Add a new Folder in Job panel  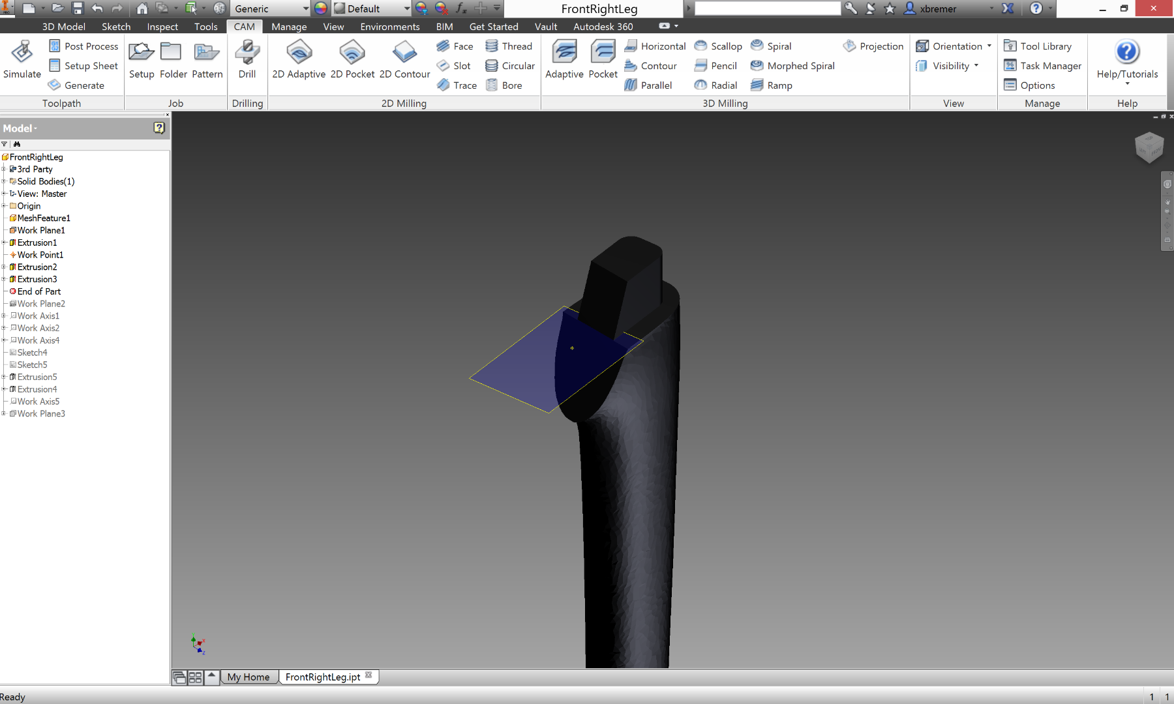[x=173, y=59]
